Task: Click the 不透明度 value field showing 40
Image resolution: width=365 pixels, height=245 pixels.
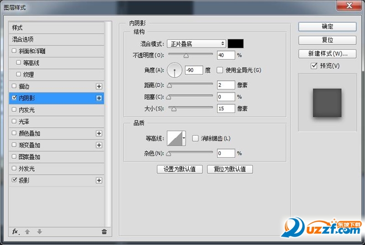Action: click(226, 55)
